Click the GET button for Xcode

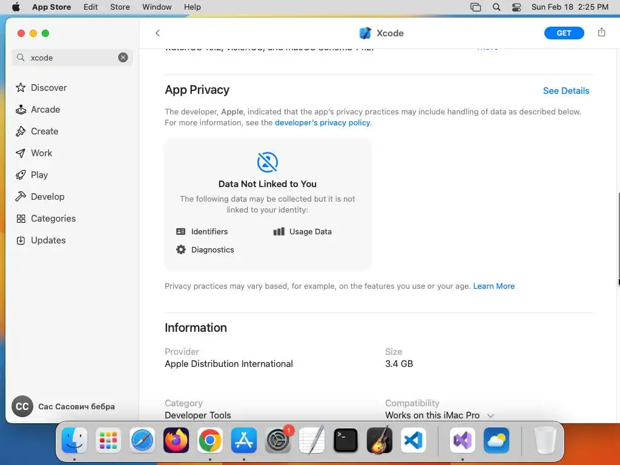[x=564, y=33]
